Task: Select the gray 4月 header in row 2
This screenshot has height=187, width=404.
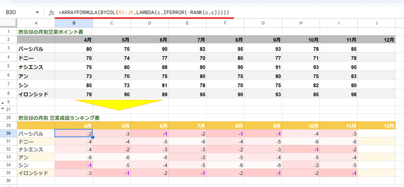Action: [74, 40]
